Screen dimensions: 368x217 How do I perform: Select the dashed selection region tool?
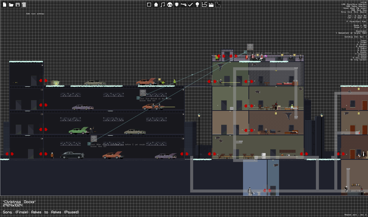(218, 5)
